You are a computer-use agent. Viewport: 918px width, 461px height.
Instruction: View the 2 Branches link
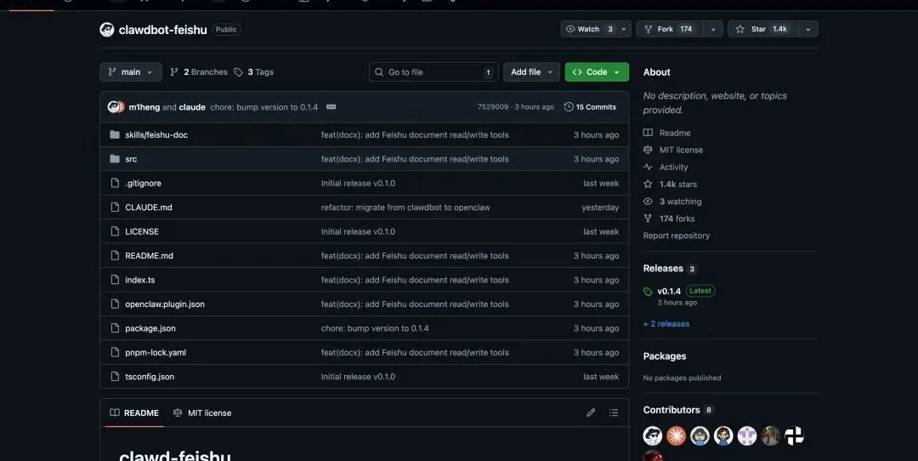click(199, 72)
